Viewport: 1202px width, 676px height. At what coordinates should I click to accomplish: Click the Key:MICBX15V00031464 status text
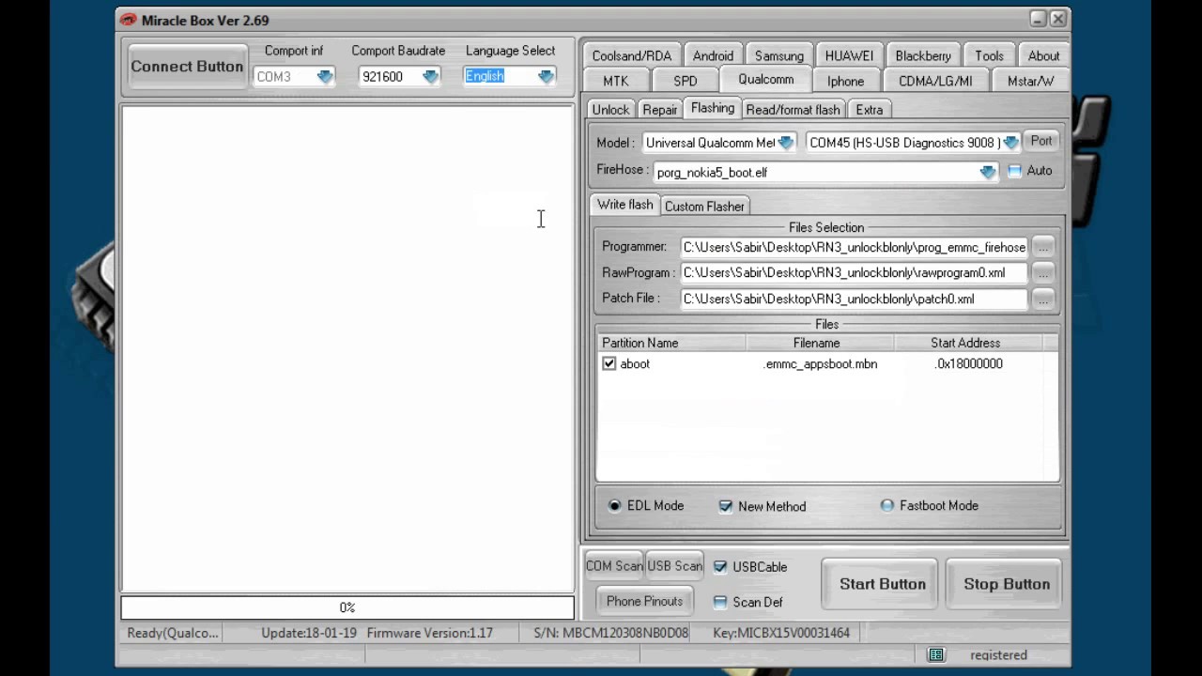tap(781, 633)
